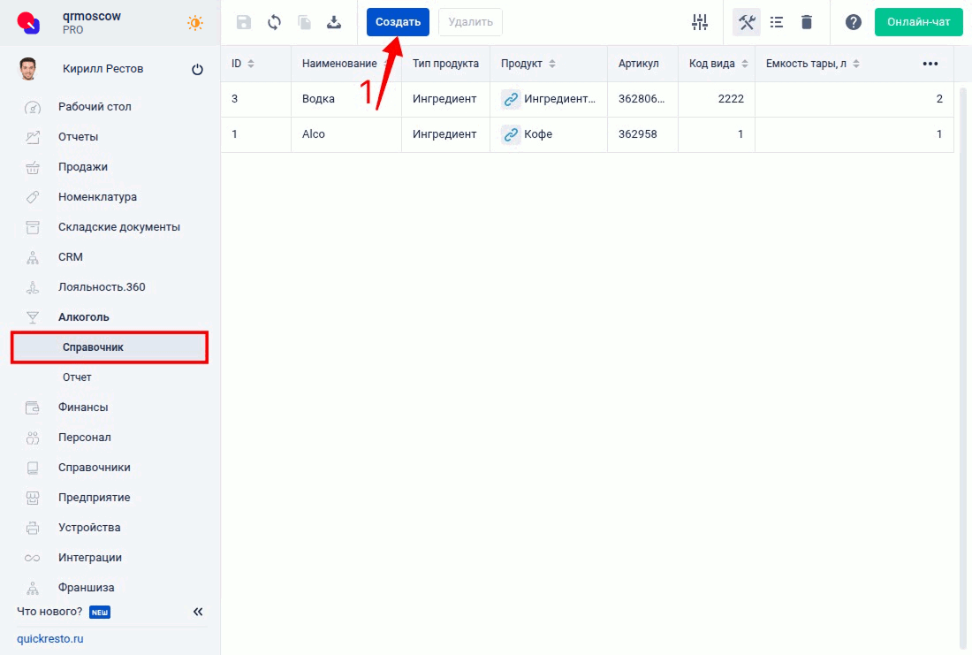Toggle the list view icon
This screenshot has height=655, width=972.
tap(777, 23)
